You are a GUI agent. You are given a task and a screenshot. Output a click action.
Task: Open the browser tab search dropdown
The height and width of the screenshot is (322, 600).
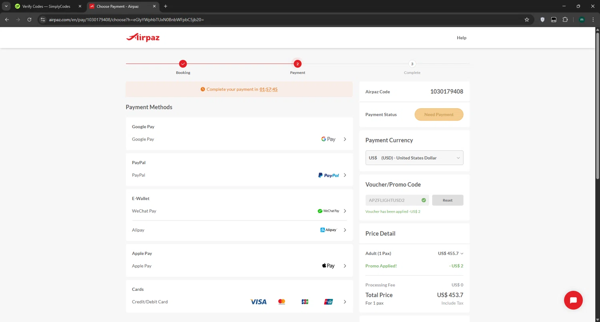point(6,6)
